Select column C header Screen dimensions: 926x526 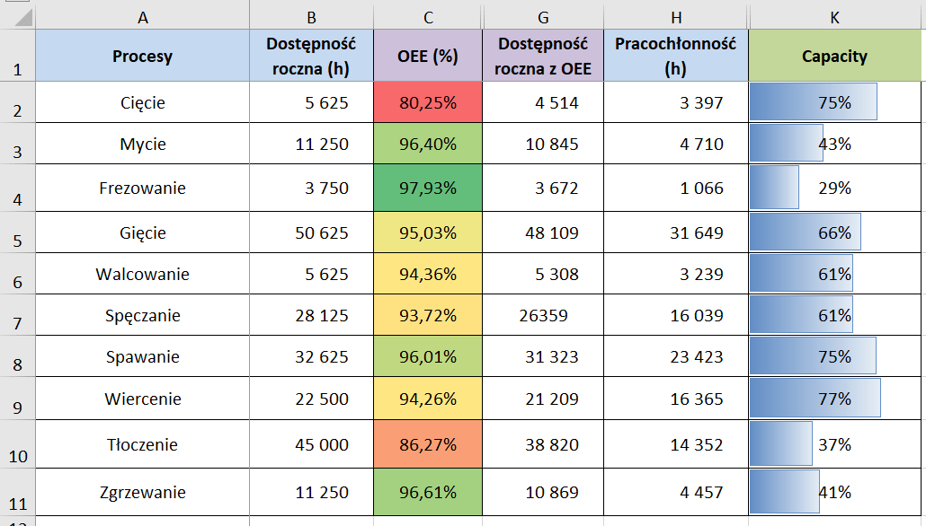click(428, 16)
